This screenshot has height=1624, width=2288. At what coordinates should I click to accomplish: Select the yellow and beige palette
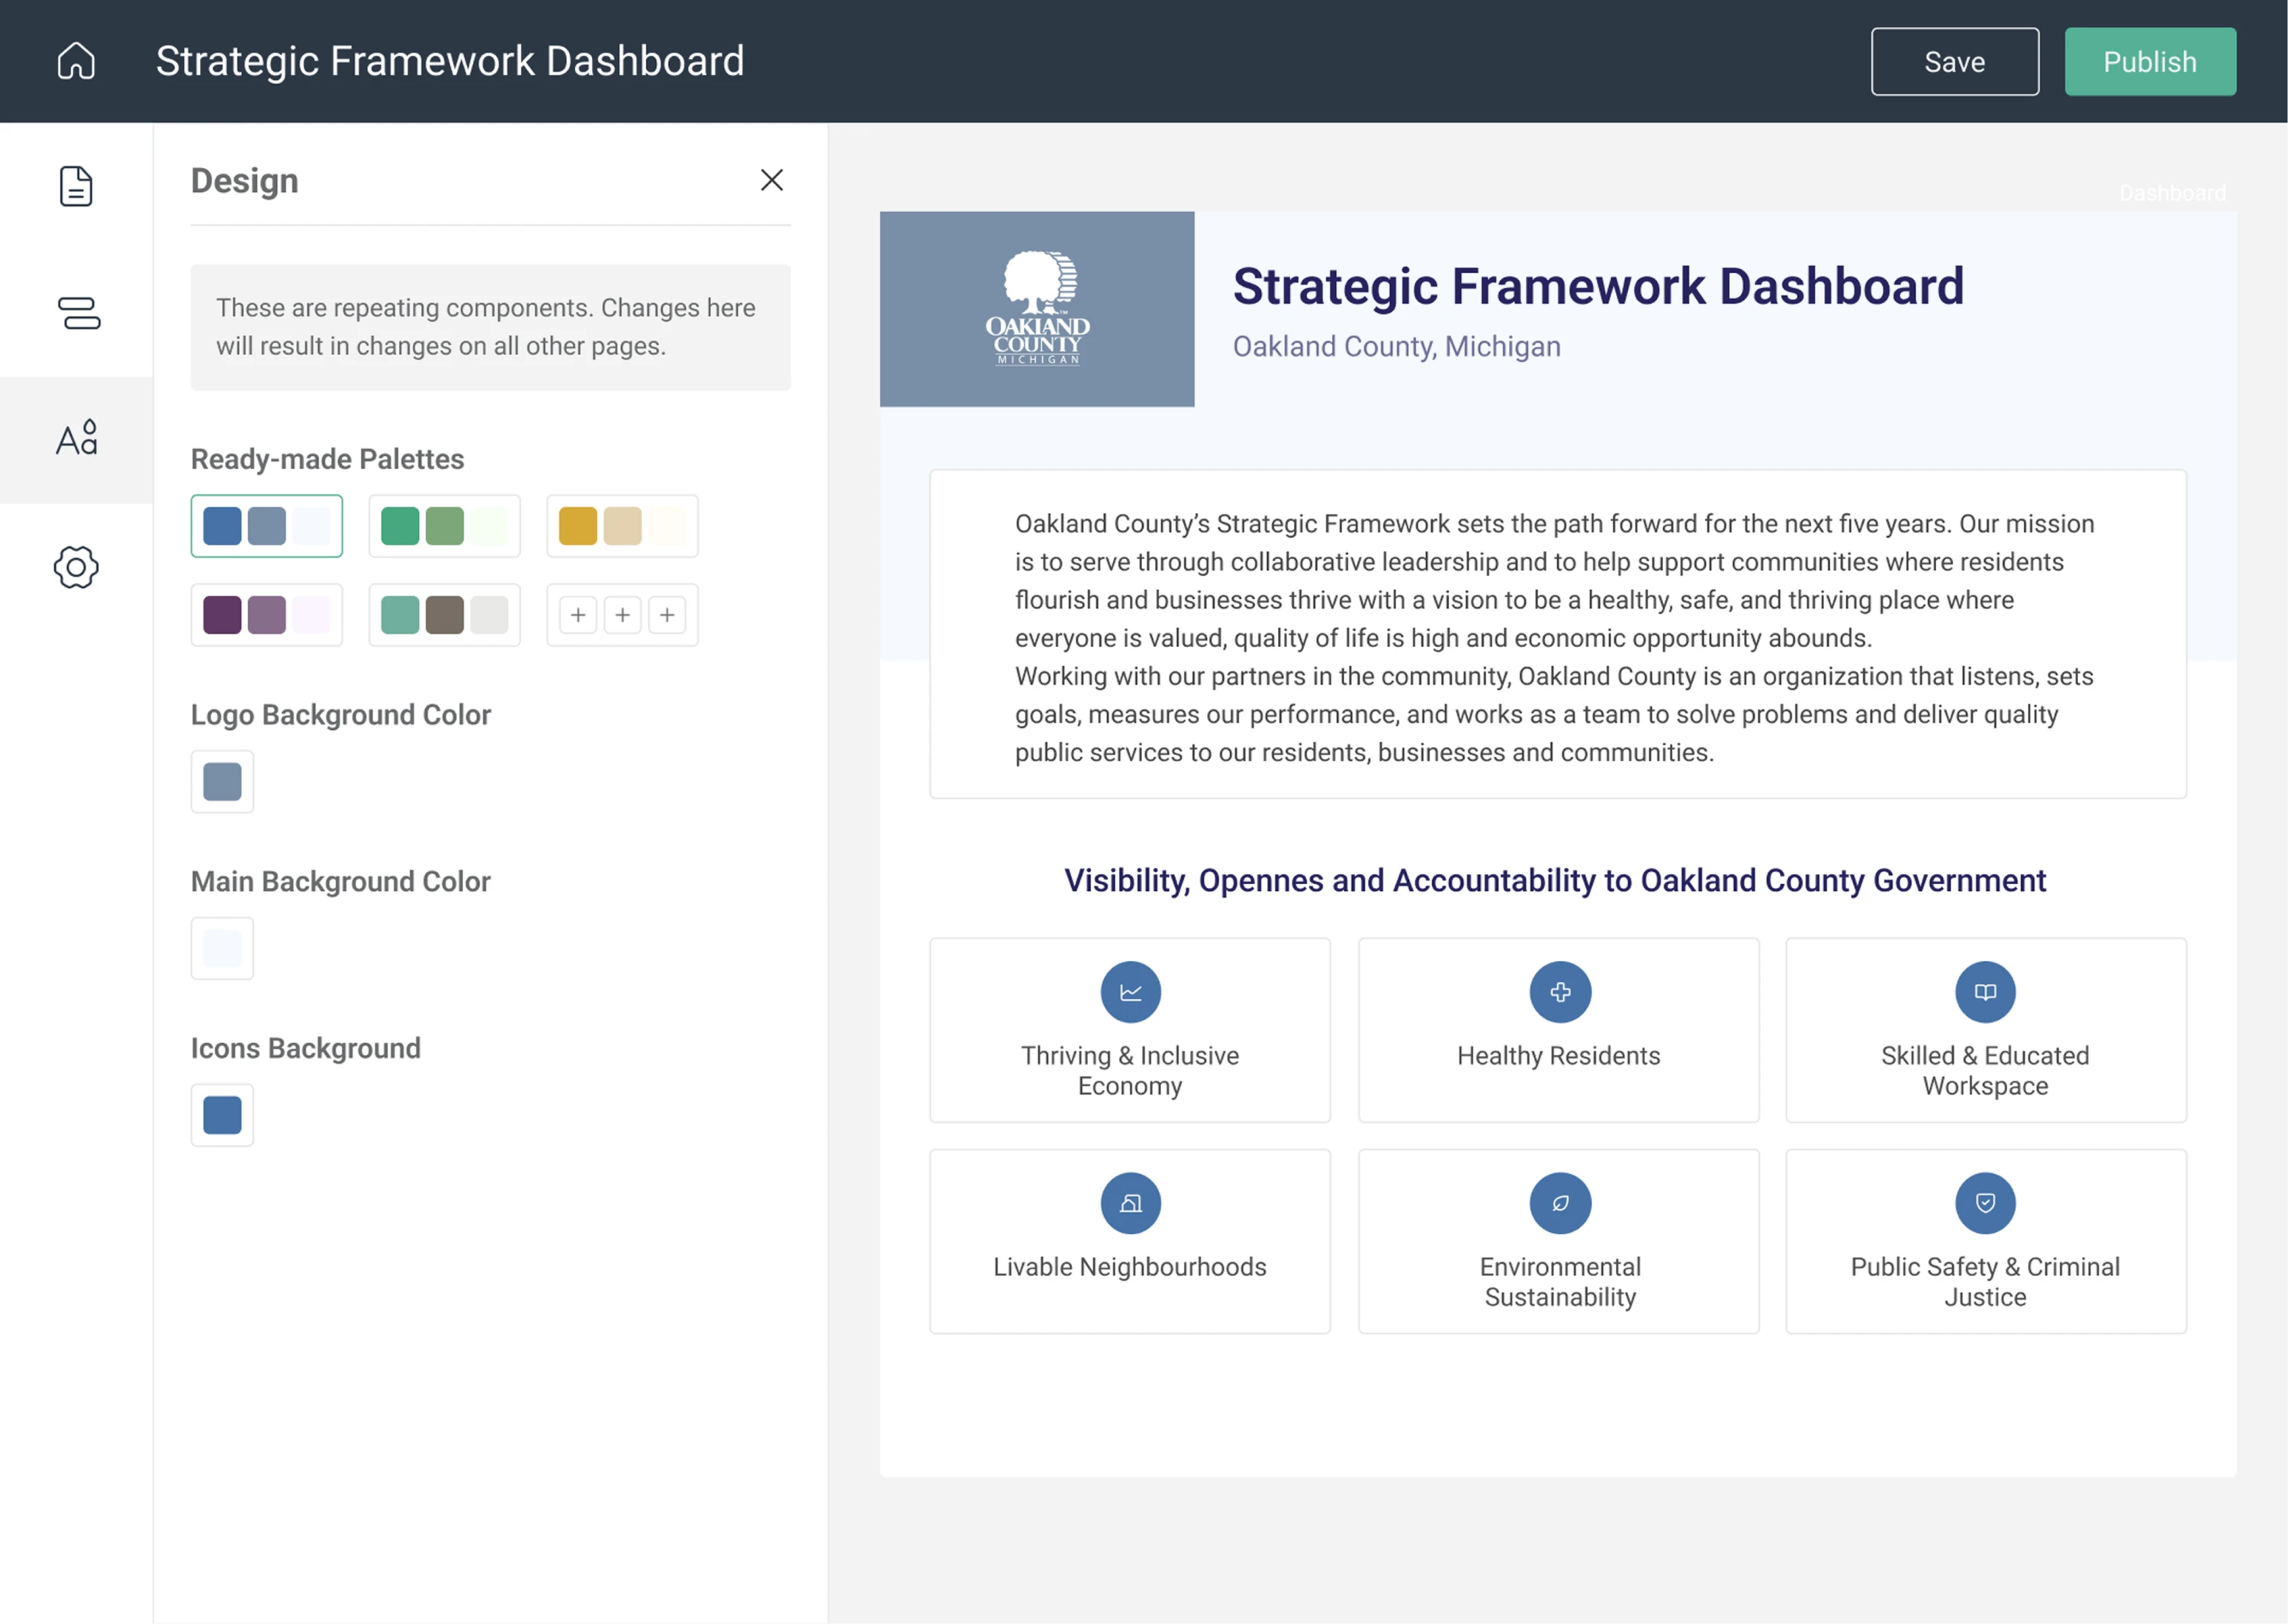click(x=622, y=525)
